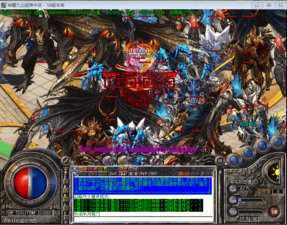
Task: Click the 荣誉 honor label
Action: [266, 191]
